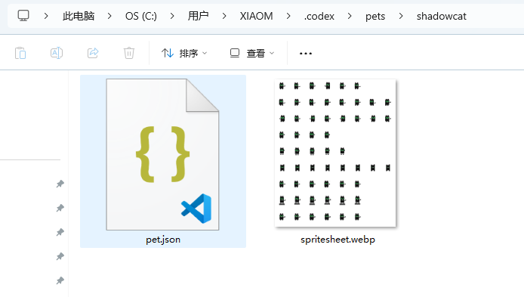Viewport: 524px width, 297px height.
Task: Navigate to the 用户 folder breadcrumb
Action: click(x=198, y=16)
